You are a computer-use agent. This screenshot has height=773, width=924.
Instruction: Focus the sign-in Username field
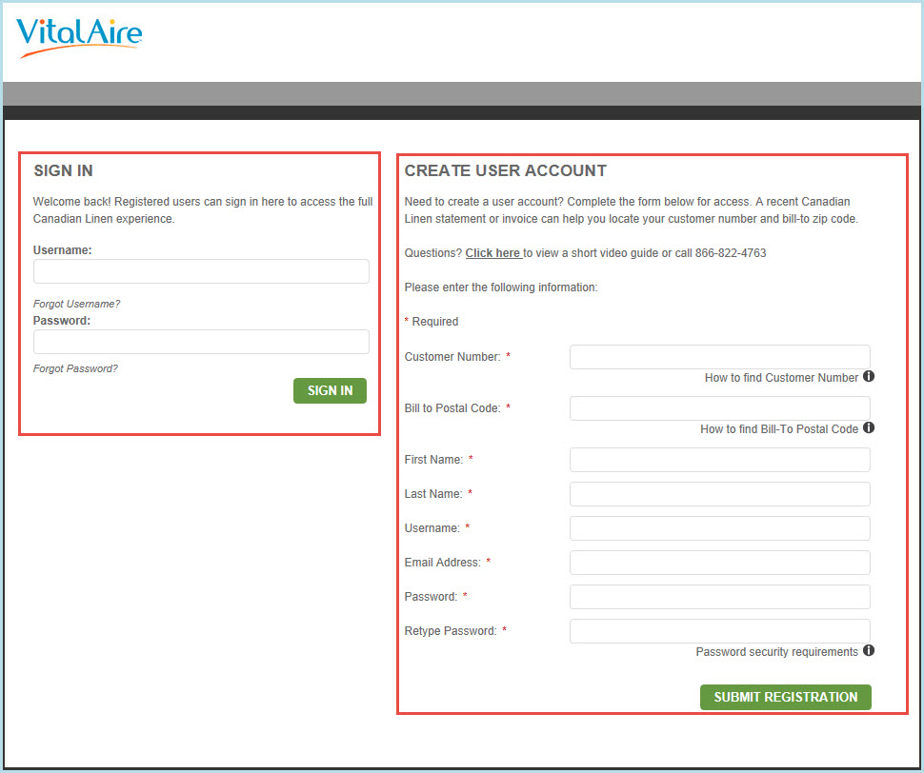(x=201, y=271)
